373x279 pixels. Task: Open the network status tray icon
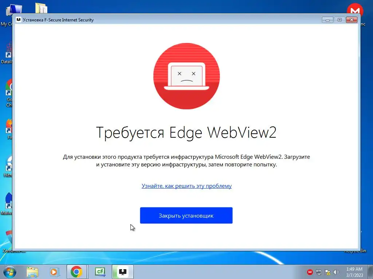318,272
